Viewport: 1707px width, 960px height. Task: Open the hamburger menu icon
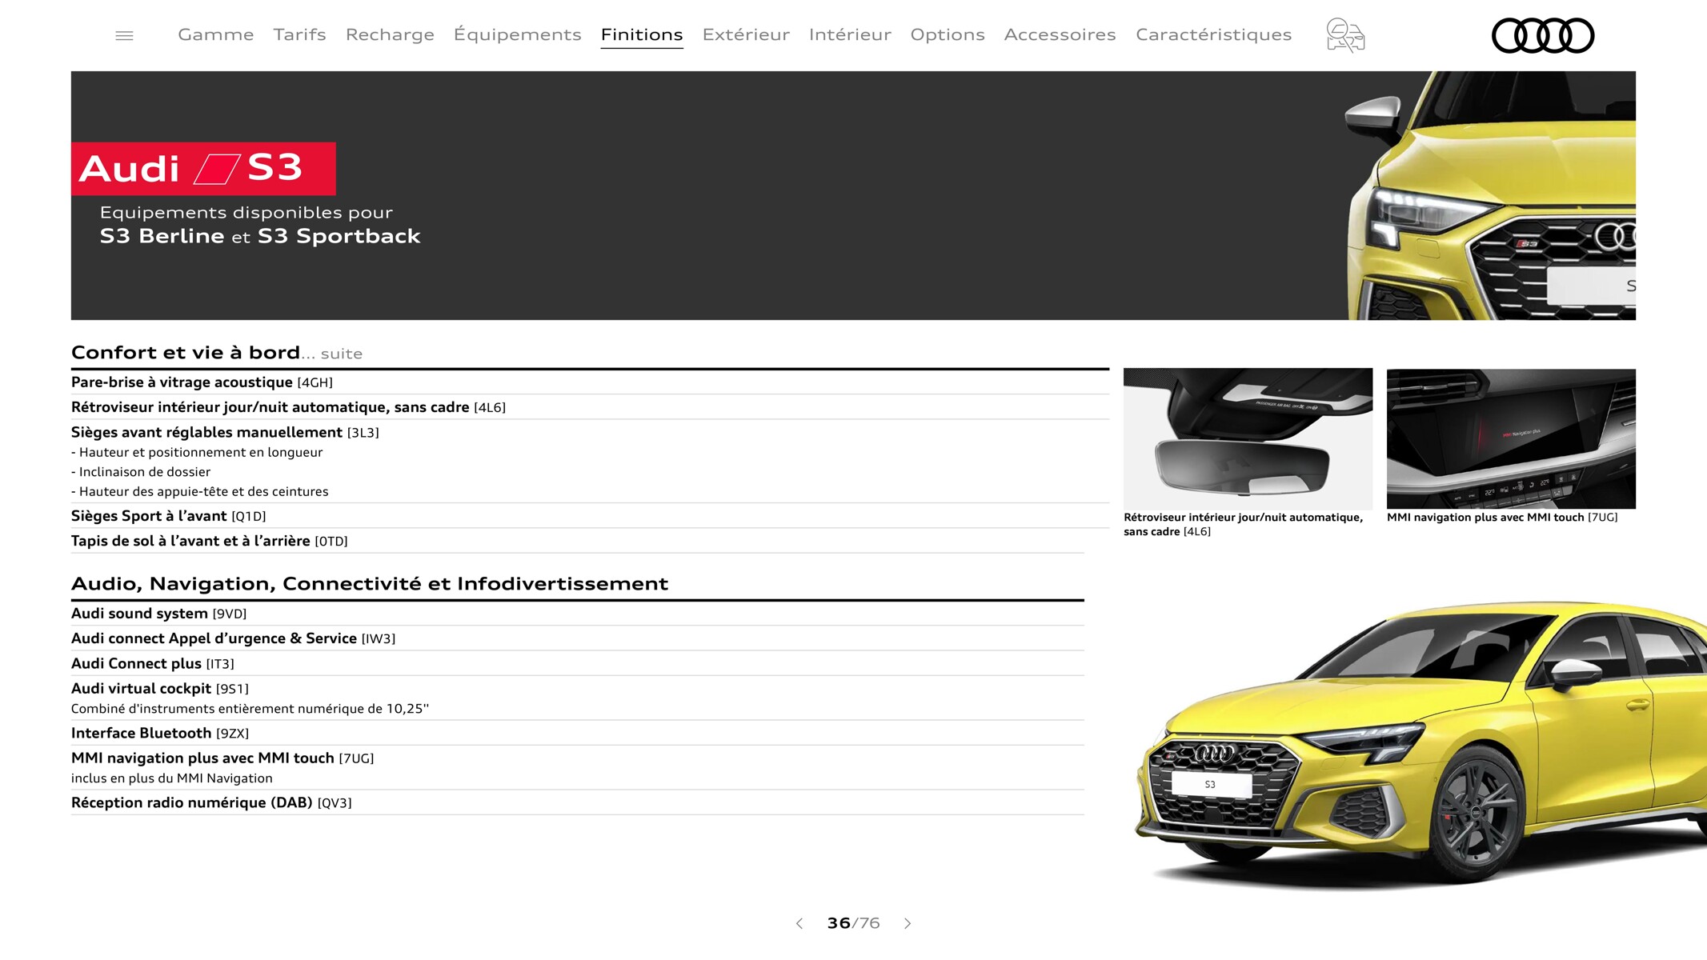click(x=124, y=35)
